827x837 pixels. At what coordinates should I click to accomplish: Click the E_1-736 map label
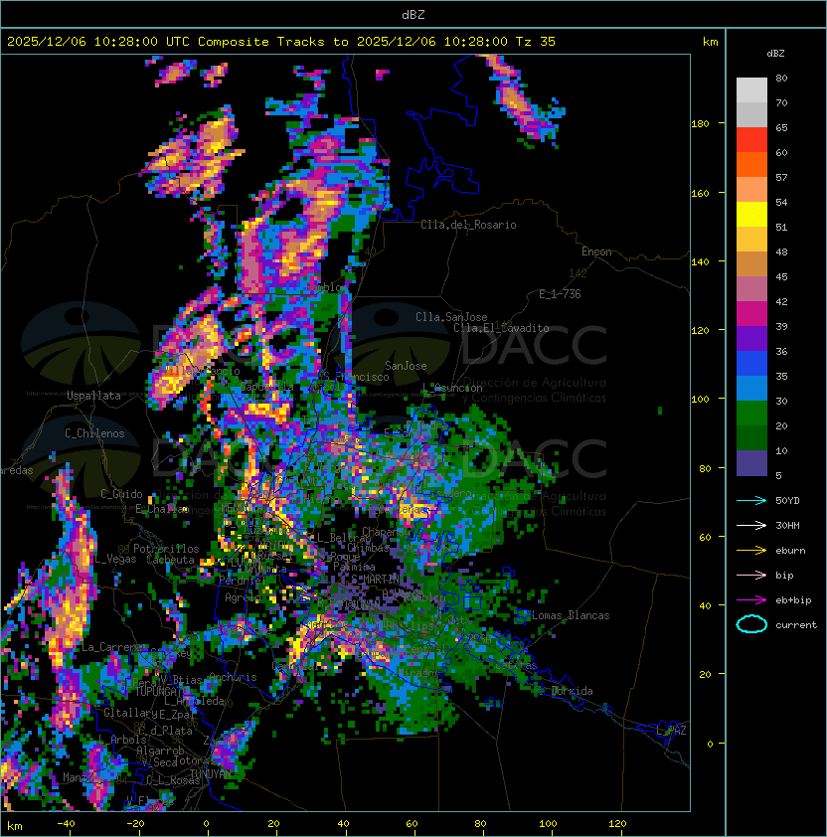(560, 294)
